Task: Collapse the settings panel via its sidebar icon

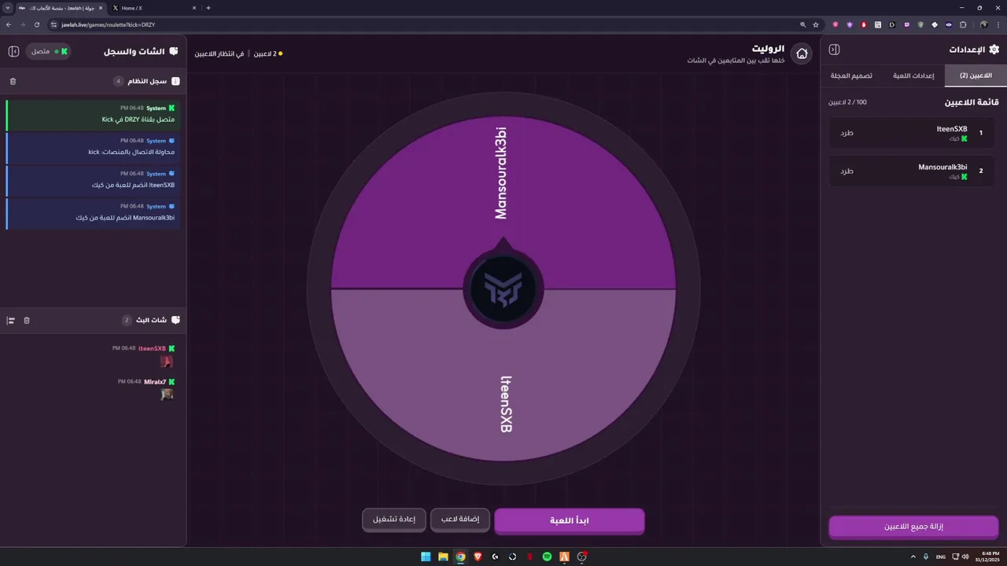Action: [835, 50]
